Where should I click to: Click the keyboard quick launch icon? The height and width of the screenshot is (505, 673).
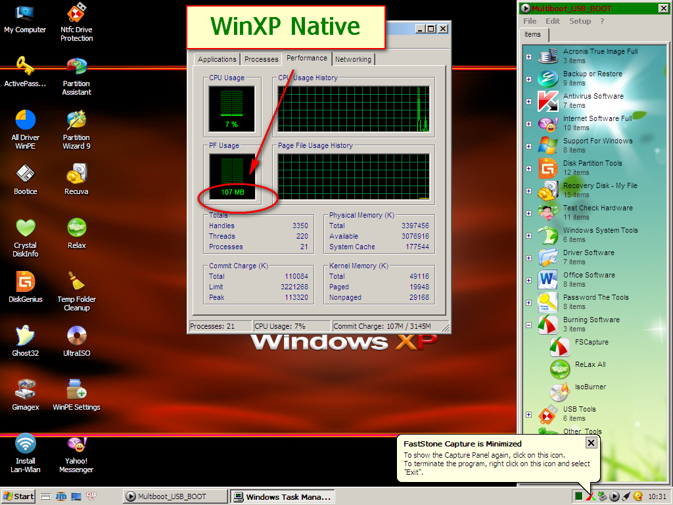pyautogui.click(x=45, y=496)
